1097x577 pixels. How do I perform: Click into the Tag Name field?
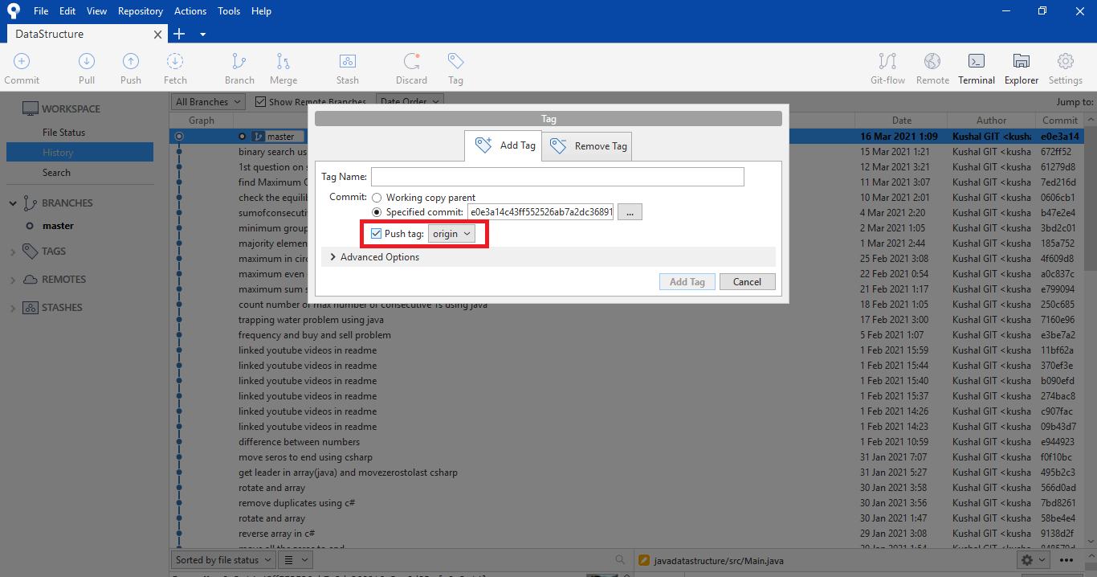(557, 177)
